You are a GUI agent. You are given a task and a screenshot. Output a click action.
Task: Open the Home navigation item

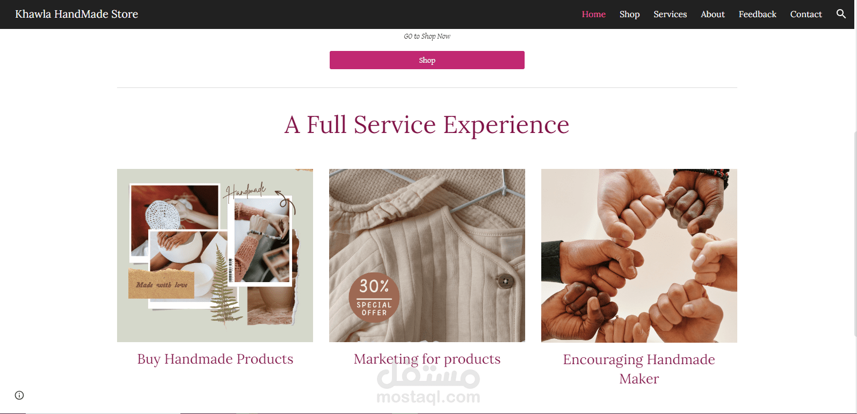(x=593, y=14)
